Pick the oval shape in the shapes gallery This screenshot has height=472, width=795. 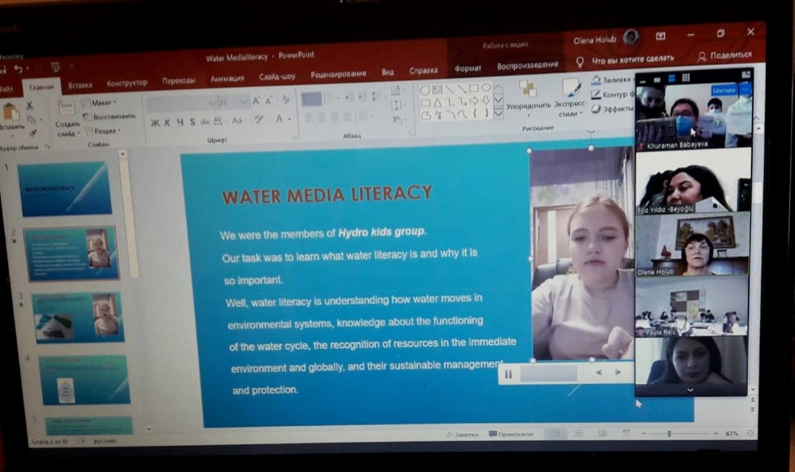tap(486, 88)
